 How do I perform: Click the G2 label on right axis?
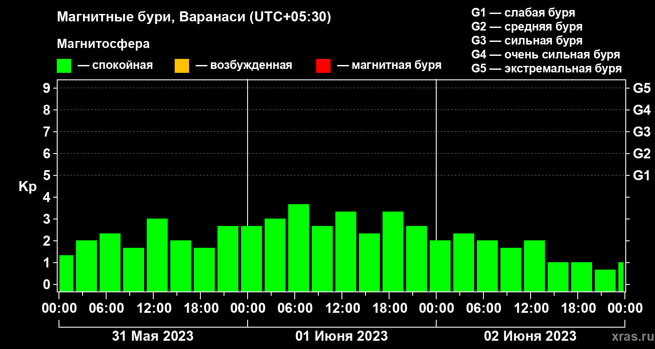tap(641, 154)
